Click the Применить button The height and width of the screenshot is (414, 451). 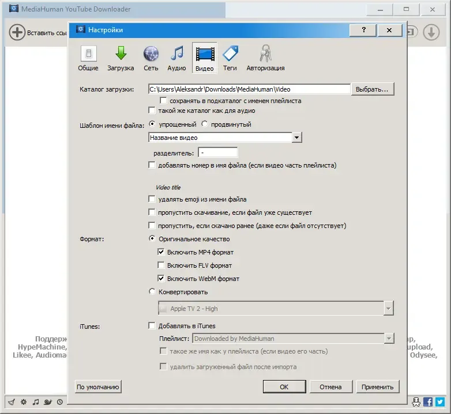pos(378,387)
